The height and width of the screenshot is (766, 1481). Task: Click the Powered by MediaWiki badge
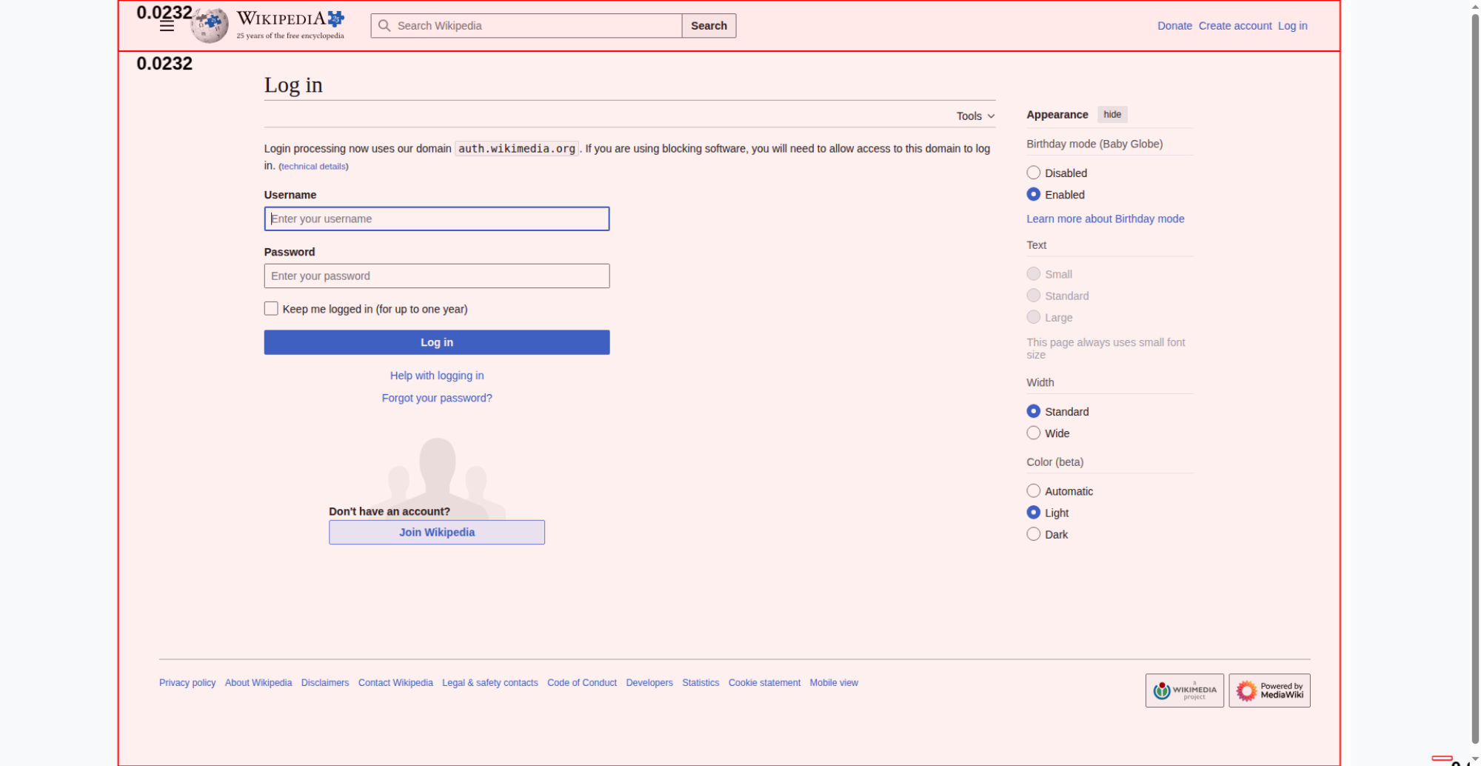point(1269,690)
